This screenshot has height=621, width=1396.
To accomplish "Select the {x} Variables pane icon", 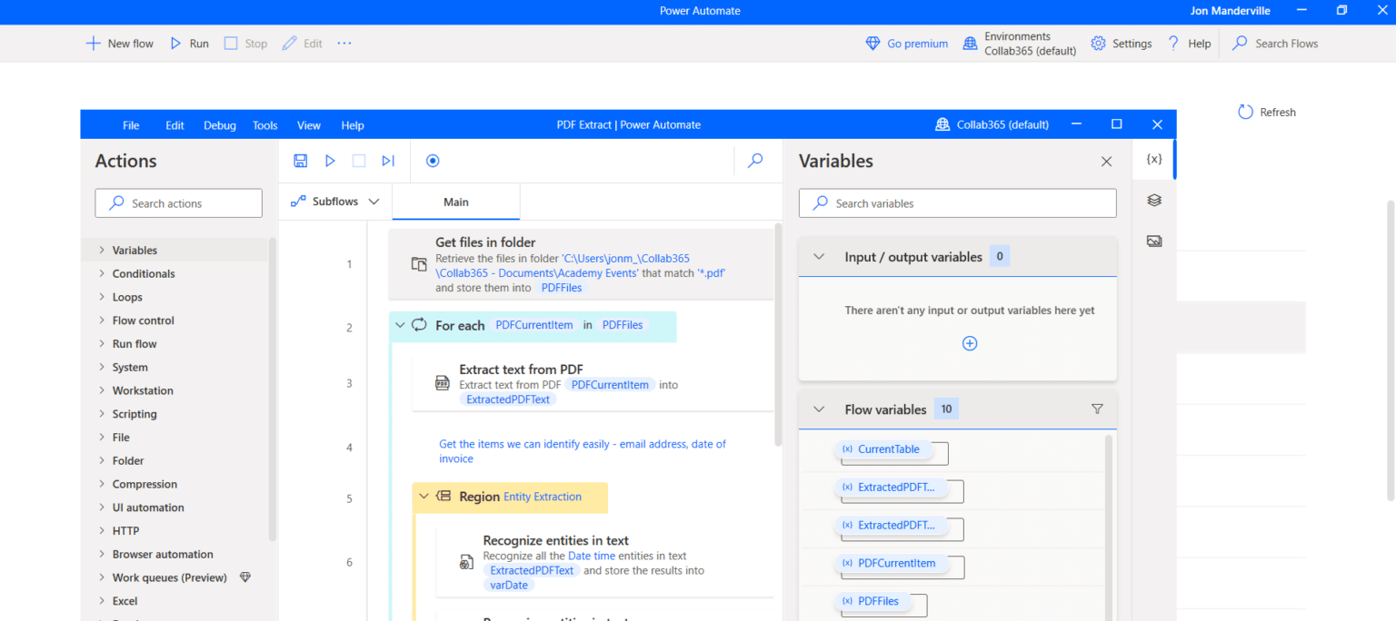I will coord(1152,158).
